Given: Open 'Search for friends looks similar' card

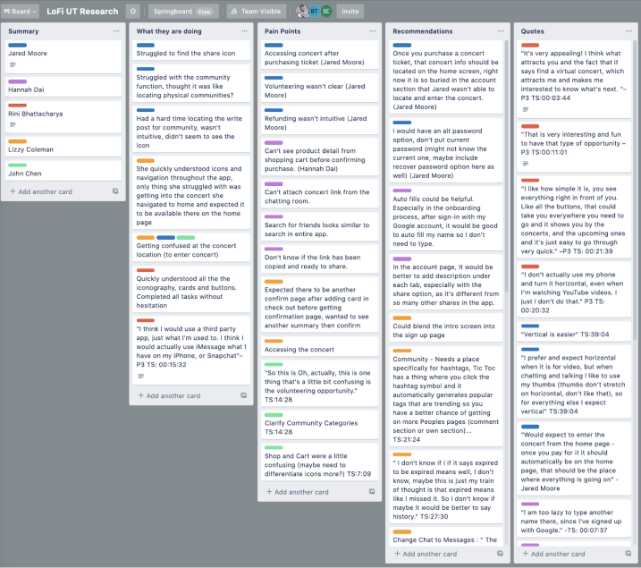Looking at the screenshot, I should (319, 226).
